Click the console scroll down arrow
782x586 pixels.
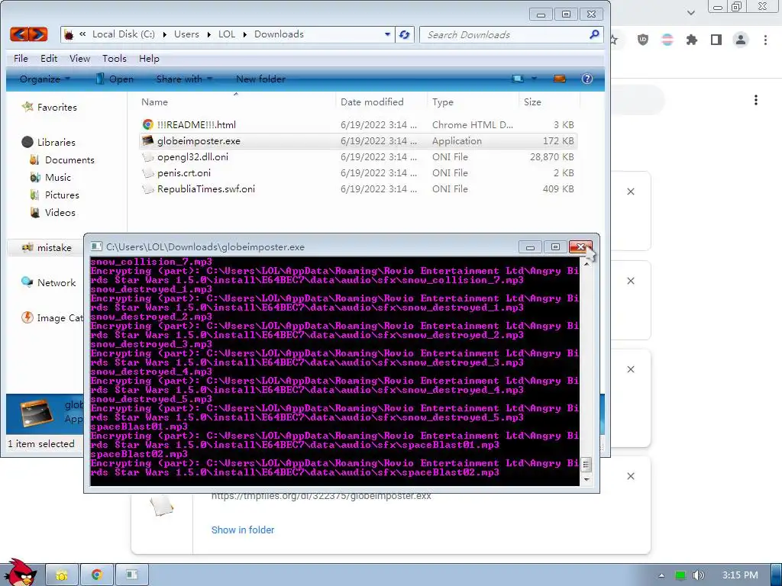586,479
